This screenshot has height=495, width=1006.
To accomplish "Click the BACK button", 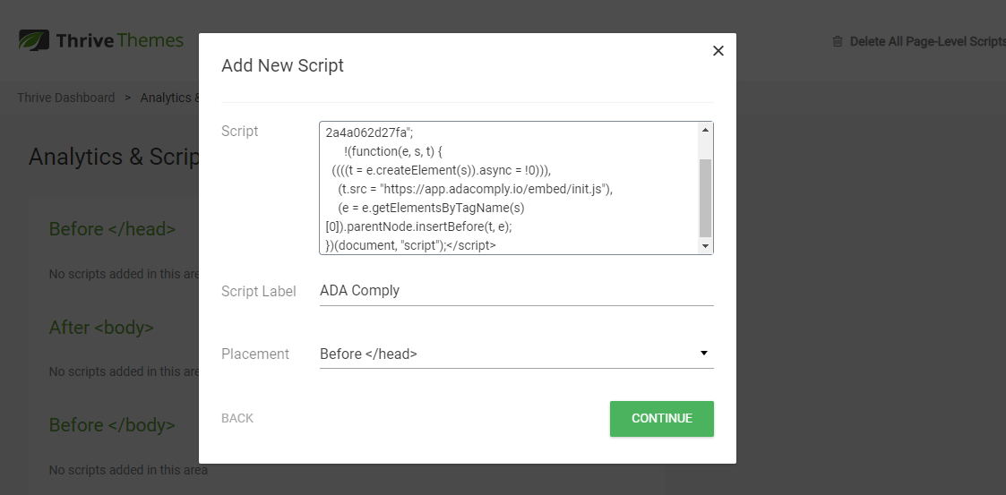I will pyautogui.click(x=237, y=418).
